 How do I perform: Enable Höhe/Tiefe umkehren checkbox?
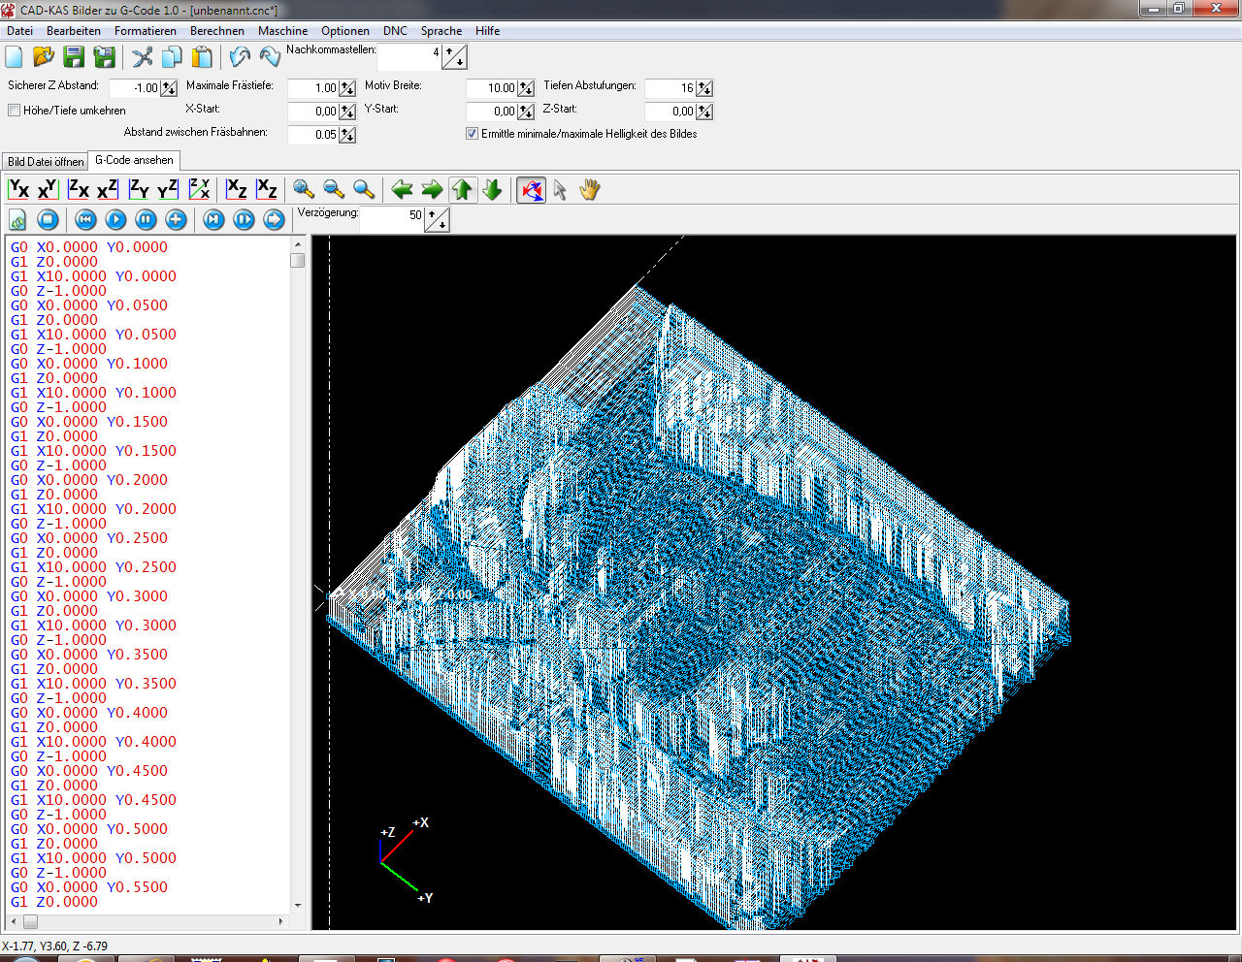tap(15, 111)
